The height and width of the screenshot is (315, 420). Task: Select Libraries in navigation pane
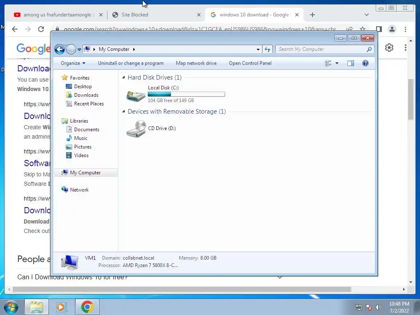(x=75, y=121)
